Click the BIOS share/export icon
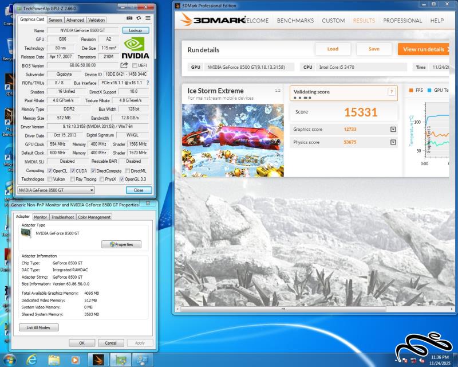The image size is (458, 367). 124,65
